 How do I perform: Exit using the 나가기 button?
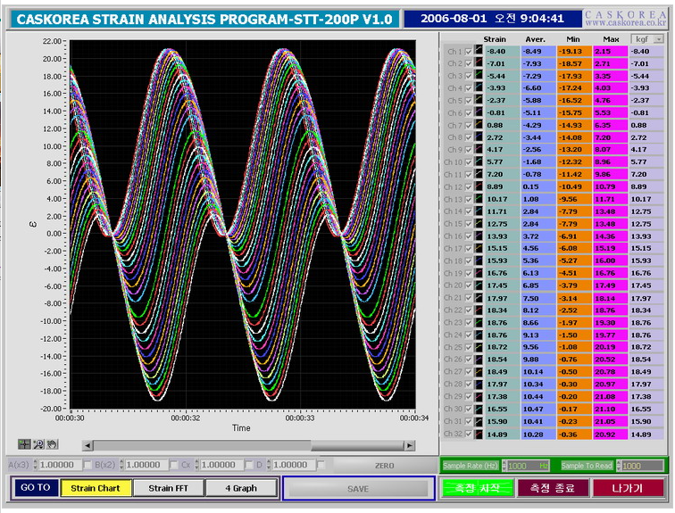click(628, 488)
